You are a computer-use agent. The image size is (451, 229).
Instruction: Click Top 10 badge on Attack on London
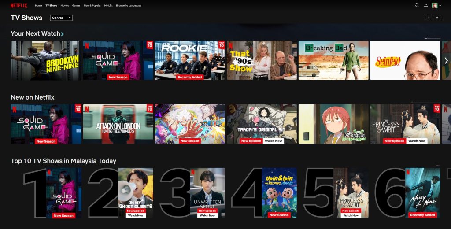coord(150,108)
